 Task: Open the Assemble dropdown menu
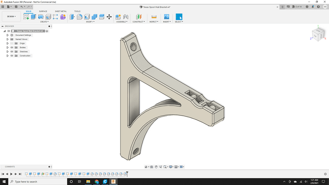[x=122, y=22]
